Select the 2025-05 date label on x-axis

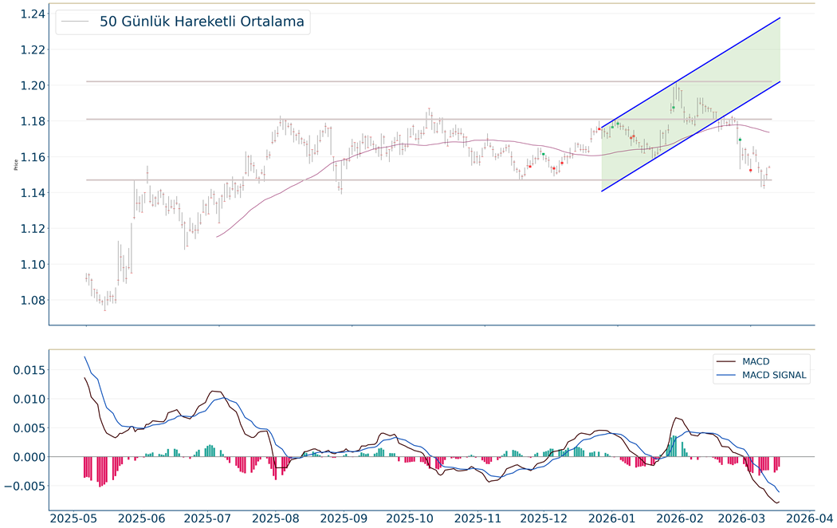[75, 518]
